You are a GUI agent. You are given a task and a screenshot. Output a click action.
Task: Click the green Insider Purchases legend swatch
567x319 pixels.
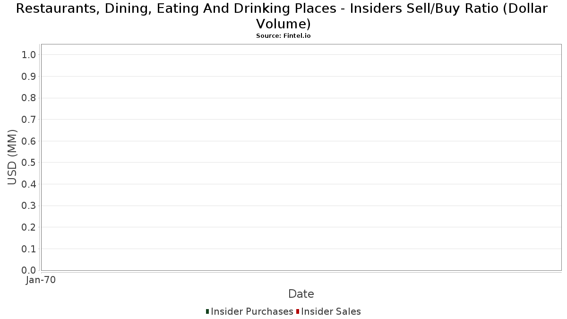coord(207,311)
